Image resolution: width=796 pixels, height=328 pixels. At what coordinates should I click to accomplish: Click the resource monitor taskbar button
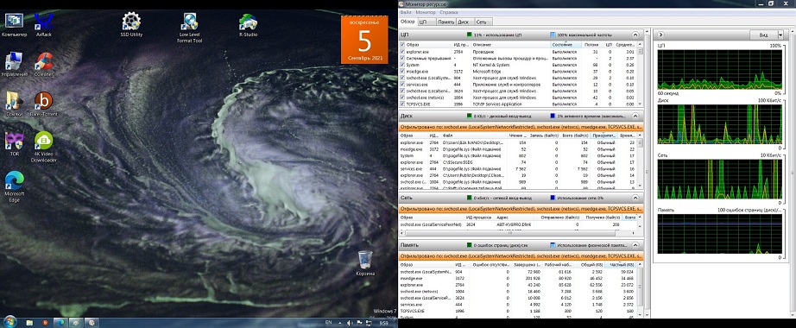tap(92, 323)
